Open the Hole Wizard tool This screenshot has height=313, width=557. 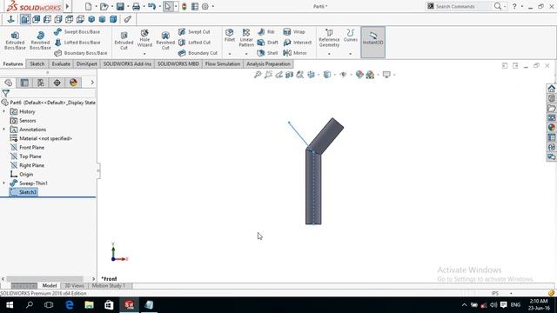click(144, 38)
